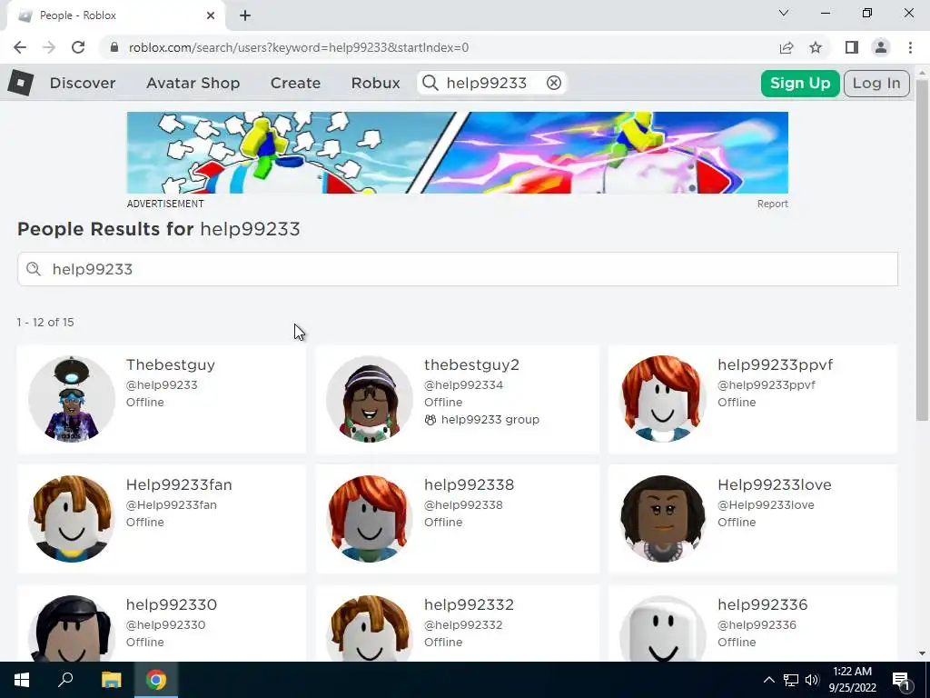The height and width of the screenshot is (698, 930).
Task: Select Create in the navbar
Action: tap(295, 83)
